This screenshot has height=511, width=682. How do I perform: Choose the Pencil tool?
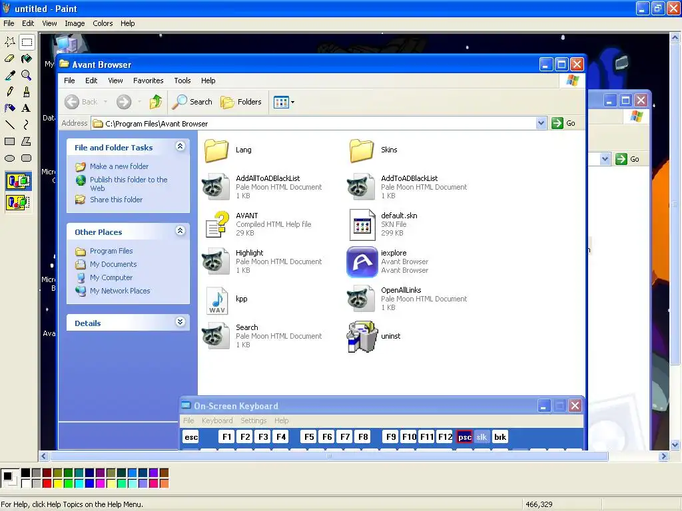click(10, 92)
